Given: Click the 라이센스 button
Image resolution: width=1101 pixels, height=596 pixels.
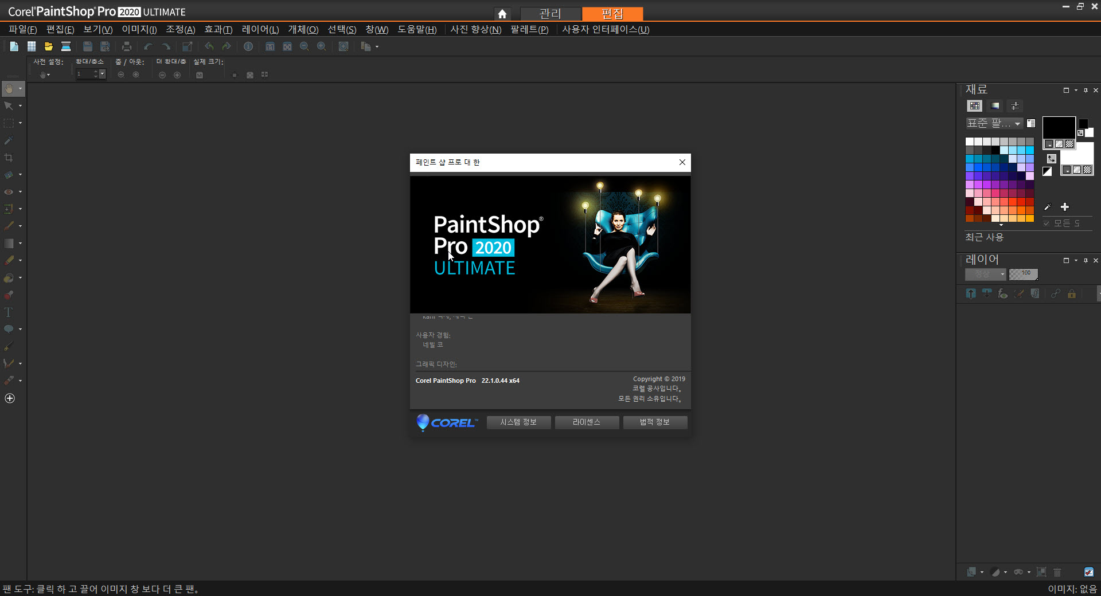Looking at the screenshot, I should click(x=587, y=422).
